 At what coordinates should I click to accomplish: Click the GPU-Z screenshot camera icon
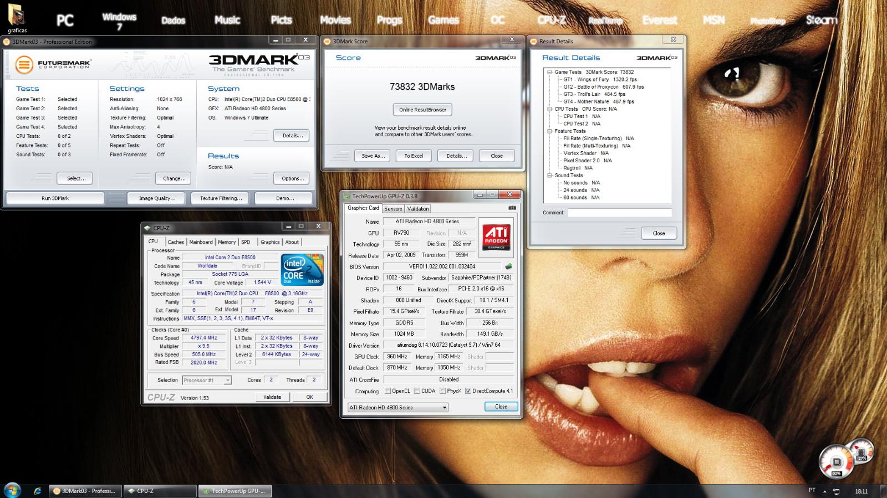(512, 208)
